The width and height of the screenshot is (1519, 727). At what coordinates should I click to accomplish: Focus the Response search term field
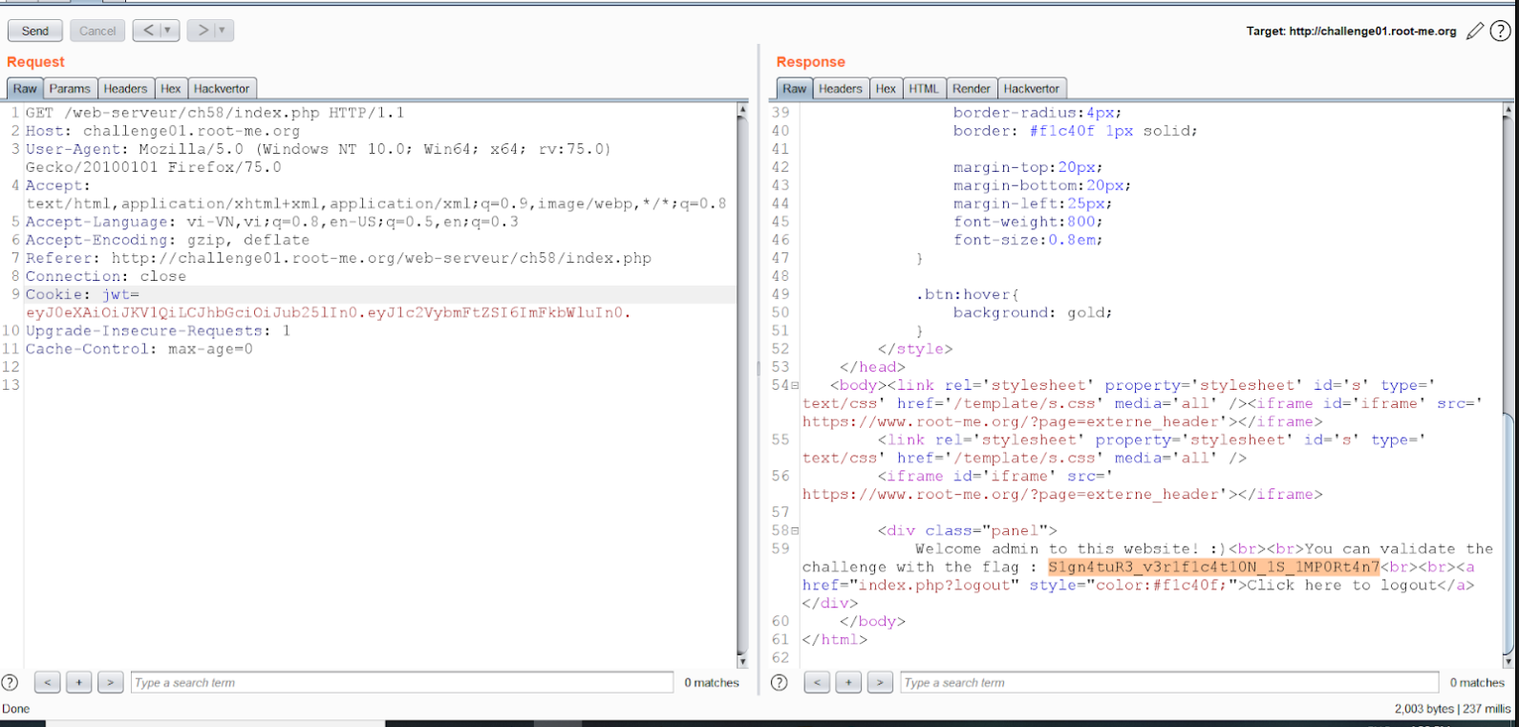(x=1169, y=682)
